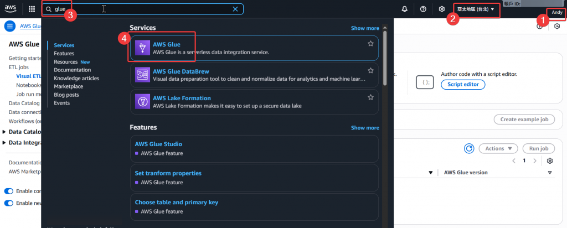Click the AWS Glue breadcrumb link
567x228 pixels.
tap(30, 25)
